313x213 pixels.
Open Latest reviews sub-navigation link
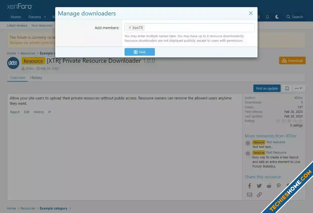point(17,25)
